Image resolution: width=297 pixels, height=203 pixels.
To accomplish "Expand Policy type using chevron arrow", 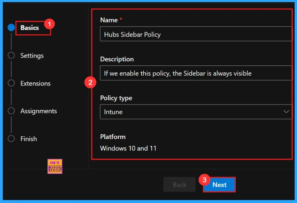I will [286, 112].
